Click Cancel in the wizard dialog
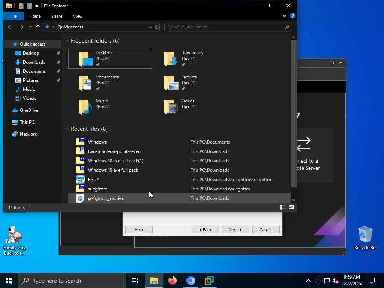 [x=266, y=230]
